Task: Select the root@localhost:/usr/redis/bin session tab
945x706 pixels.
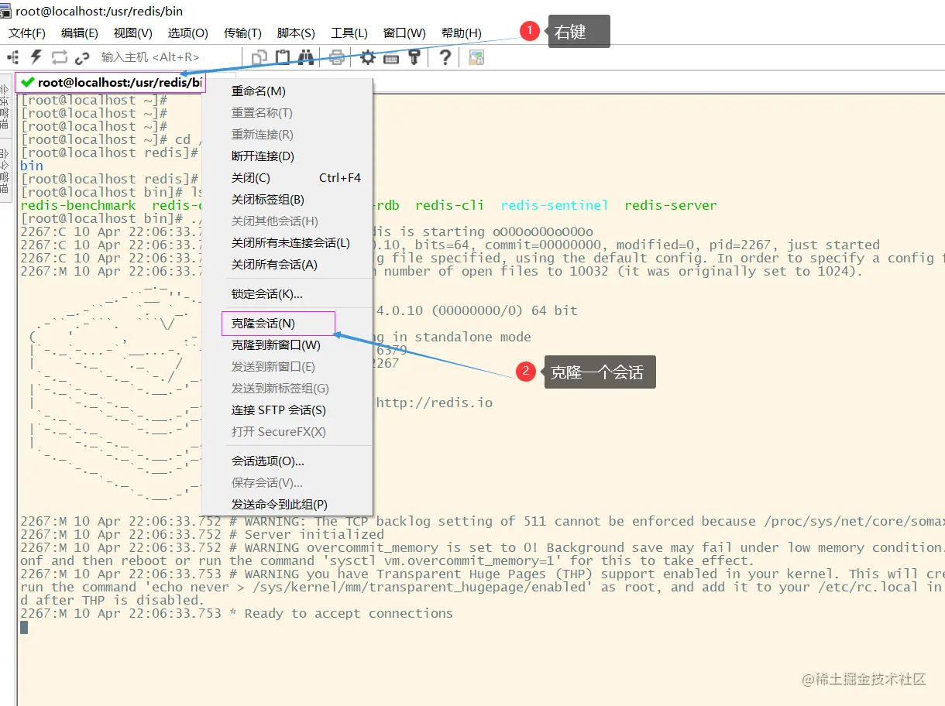Action: click(110, 82)
